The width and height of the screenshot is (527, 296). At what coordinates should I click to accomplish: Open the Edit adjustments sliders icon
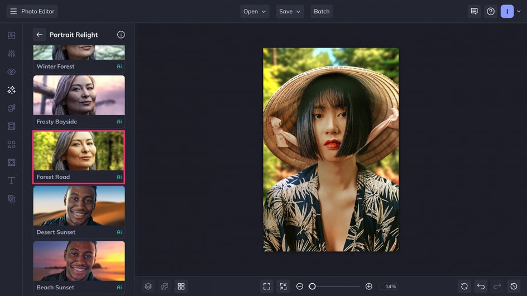point(11,54)
